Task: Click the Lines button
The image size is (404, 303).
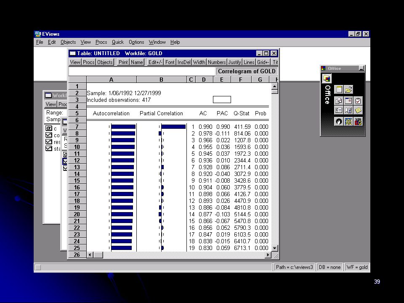Action: 249,62
